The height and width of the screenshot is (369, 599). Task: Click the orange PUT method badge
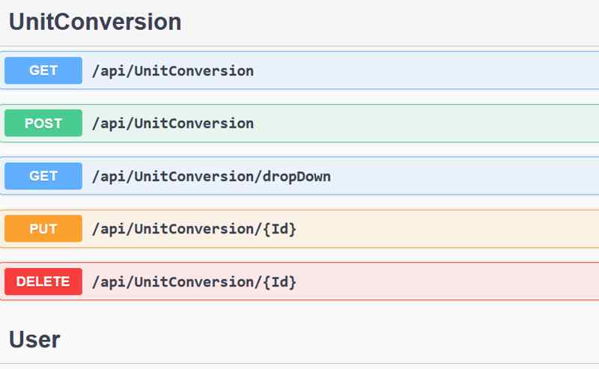pos(43,229)
